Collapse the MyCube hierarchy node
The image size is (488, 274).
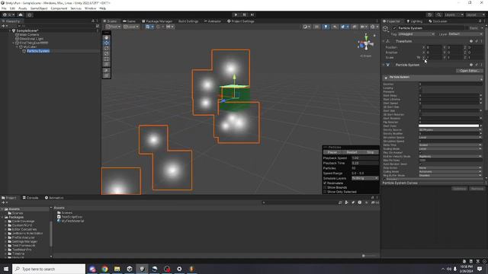[x=17, y=47]
